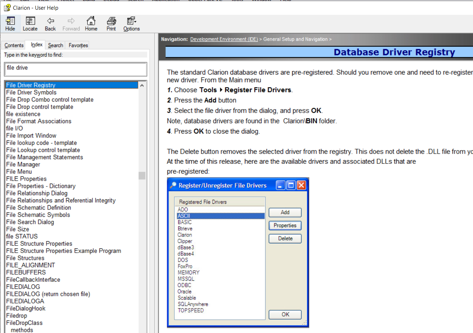Select File Menu index entry
This screenshot has height=333, width=473.
[19, 172]
